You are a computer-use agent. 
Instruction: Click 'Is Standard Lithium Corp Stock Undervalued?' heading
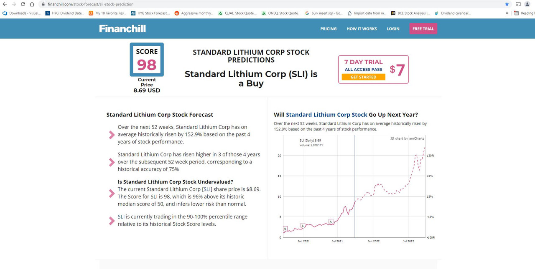176,182
